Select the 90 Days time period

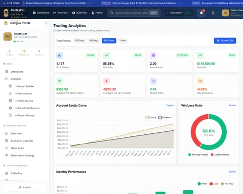94,40
